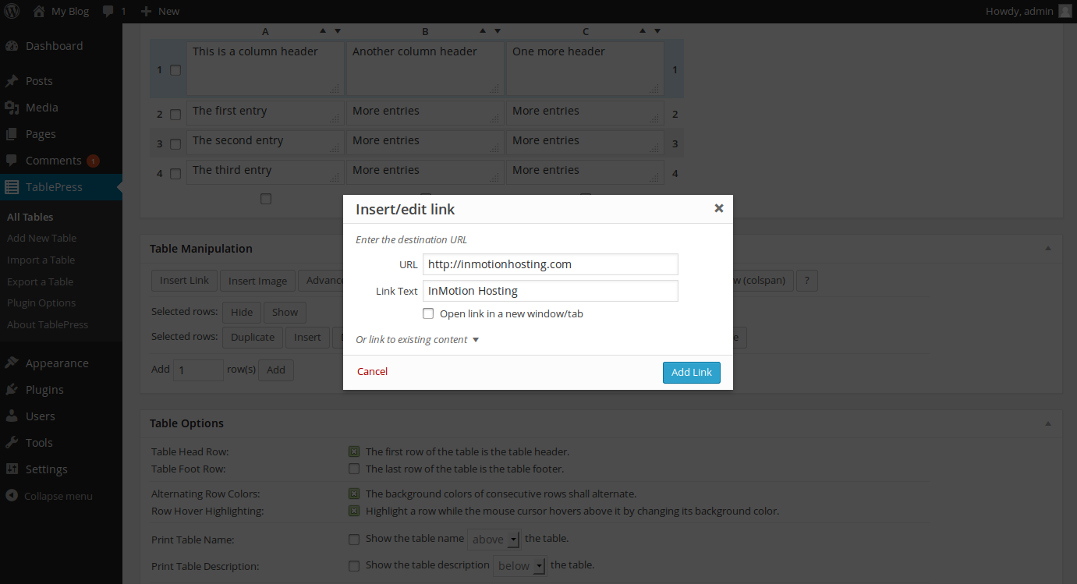Screen dimensions: 1077x584
Task: Click the WordPress logo icon
Action: [12, 11]
